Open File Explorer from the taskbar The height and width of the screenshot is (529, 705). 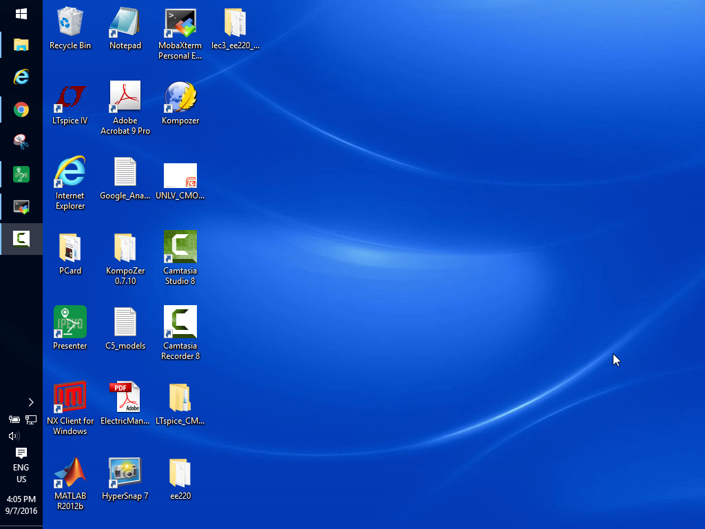click(x=21, y=45)
